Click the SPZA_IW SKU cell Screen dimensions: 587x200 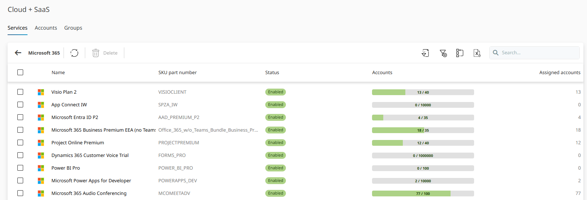click(x=168, y=105)
